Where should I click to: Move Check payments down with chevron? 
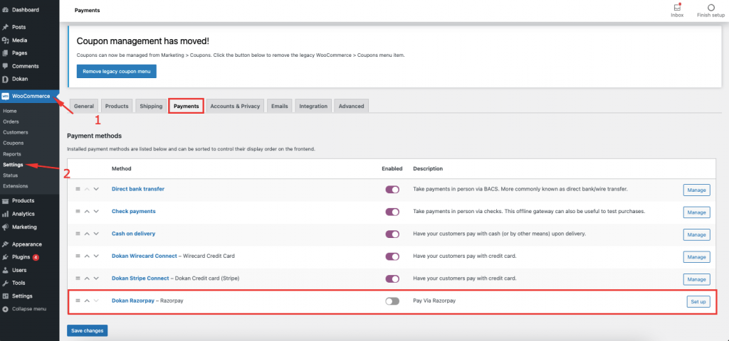tap(96, 212)
